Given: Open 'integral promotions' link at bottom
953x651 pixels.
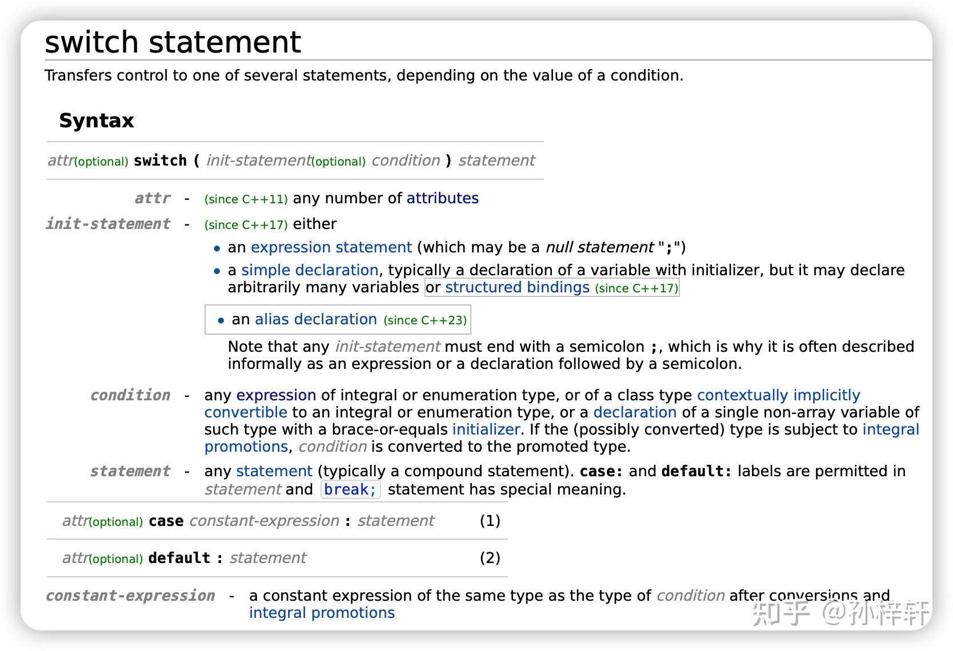Looking at the screenshot, I should tap(322, 613).
